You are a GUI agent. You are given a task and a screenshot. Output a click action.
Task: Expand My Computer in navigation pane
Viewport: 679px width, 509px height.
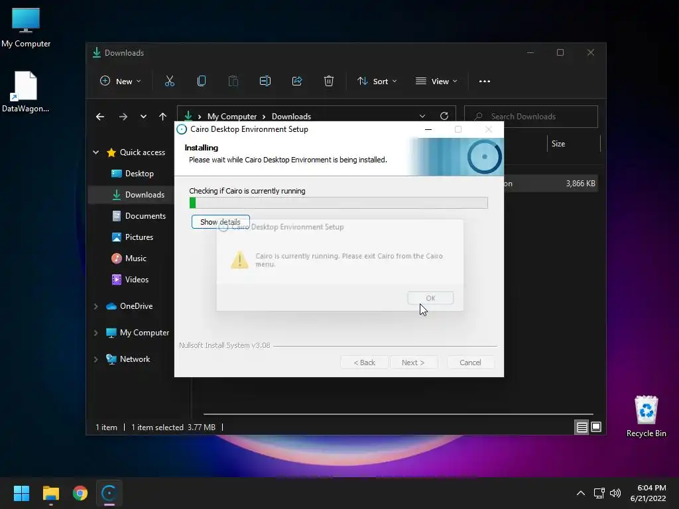coord(96,333)
